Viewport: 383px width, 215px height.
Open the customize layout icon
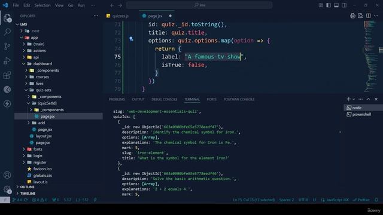coord(321,5)
